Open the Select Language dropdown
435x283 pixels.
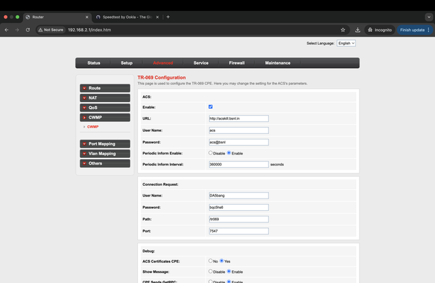click(x=347, y=43)
